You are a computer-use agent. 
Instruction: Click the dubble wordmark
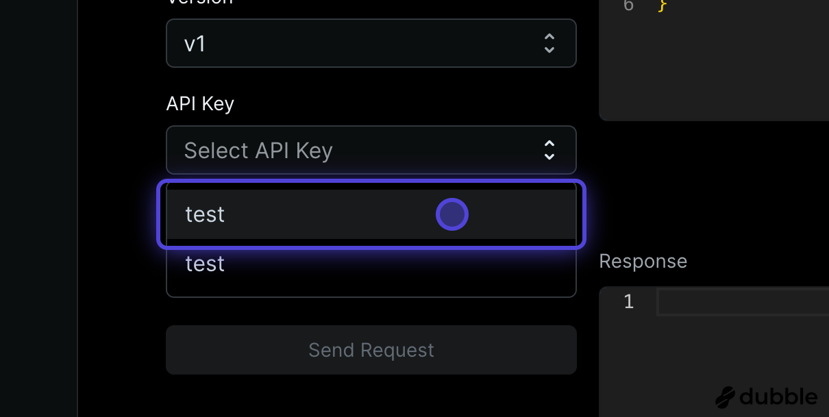coord(778,396)
